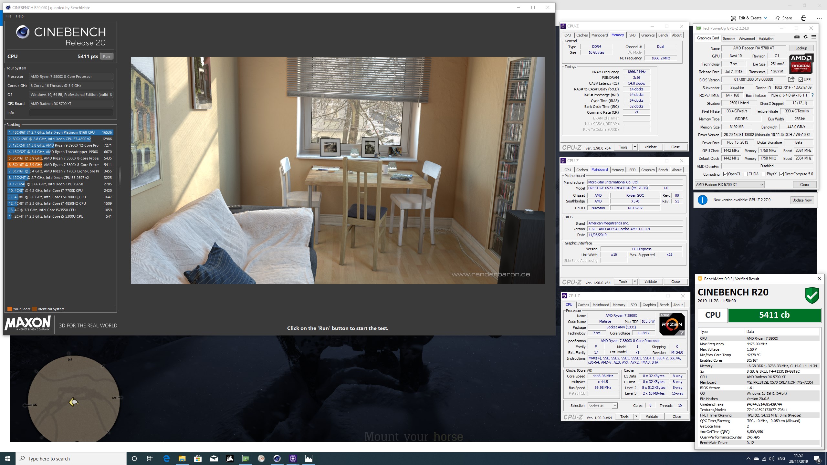827x465 pixels.
Task: Click the Bus Interface question mark icon
Action: coord(812,95)
